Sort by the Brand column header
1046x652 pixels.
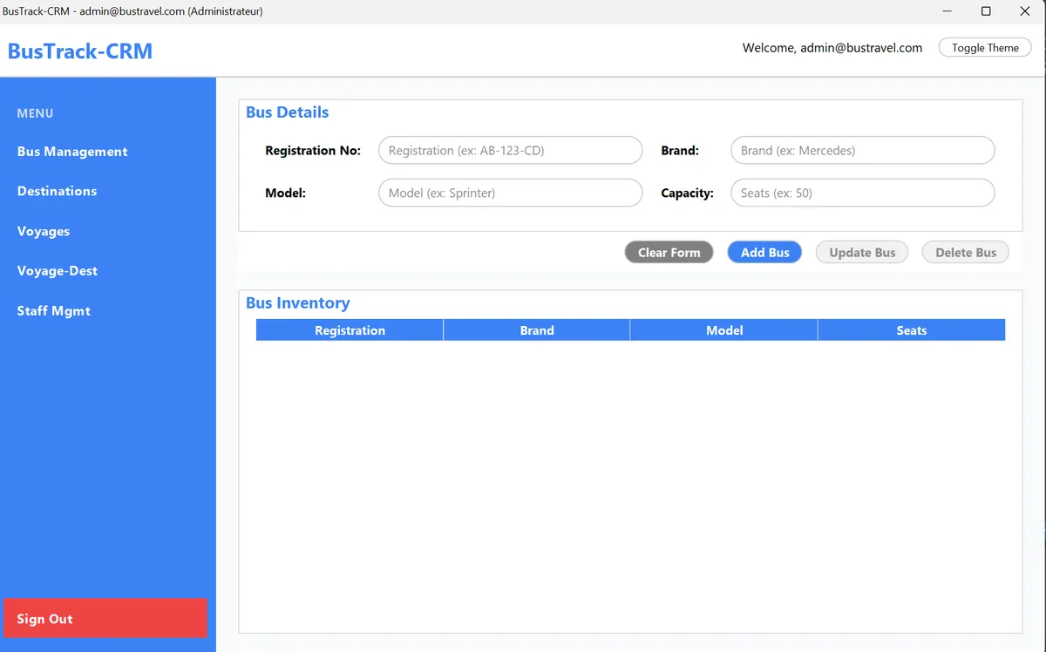pyautogui.click(x=537, y=329)
